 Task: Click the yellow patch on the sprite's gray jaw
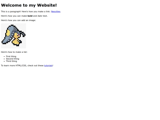tap(8, 33)
